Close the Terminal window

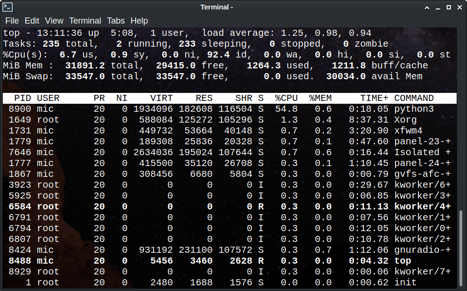coord(458,7)
